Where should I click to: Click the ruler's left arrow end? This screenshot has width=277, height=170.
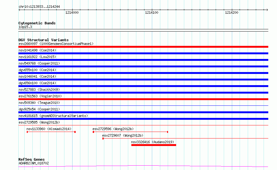point(19,10)
